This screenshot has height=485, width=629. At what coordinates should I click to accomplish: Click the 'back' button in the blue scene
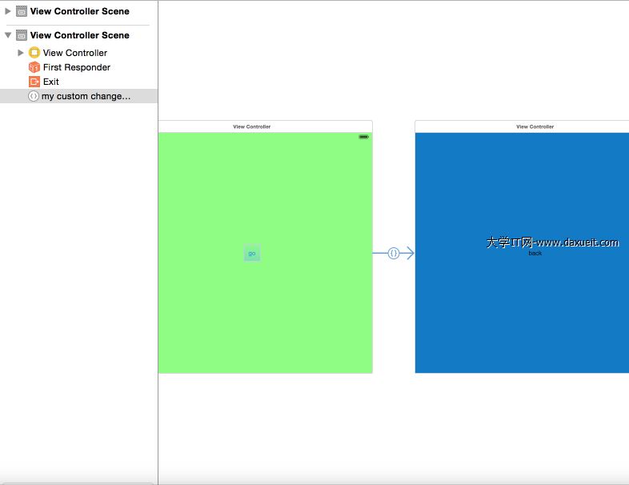535,253
